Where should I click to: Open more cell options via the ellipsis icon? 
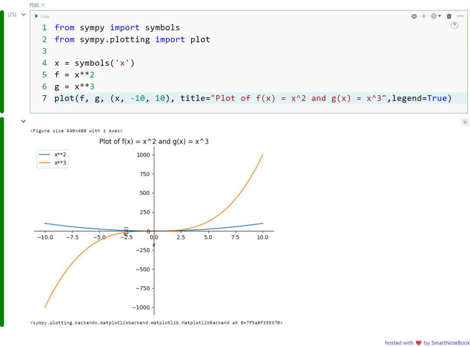coord(460,16)
